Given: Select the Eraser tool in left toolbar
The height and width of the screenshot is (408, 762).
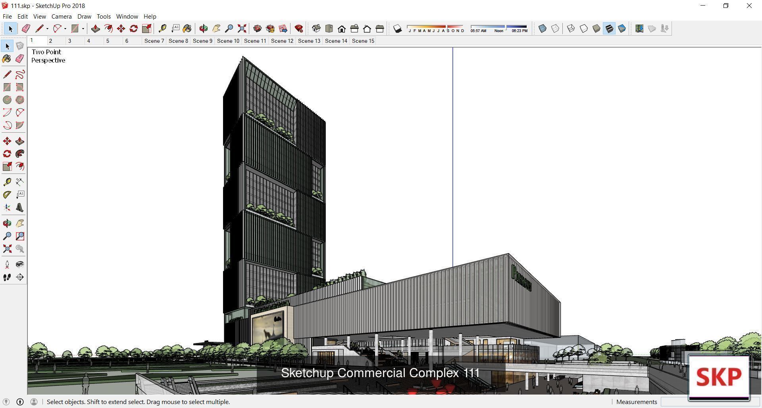Looking at the screenshot, I should pos(20,59).
